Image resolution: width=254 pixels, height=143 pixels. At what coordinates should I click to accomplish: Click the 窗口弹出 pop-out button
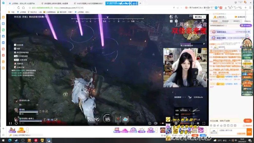(x=198, y=17)
